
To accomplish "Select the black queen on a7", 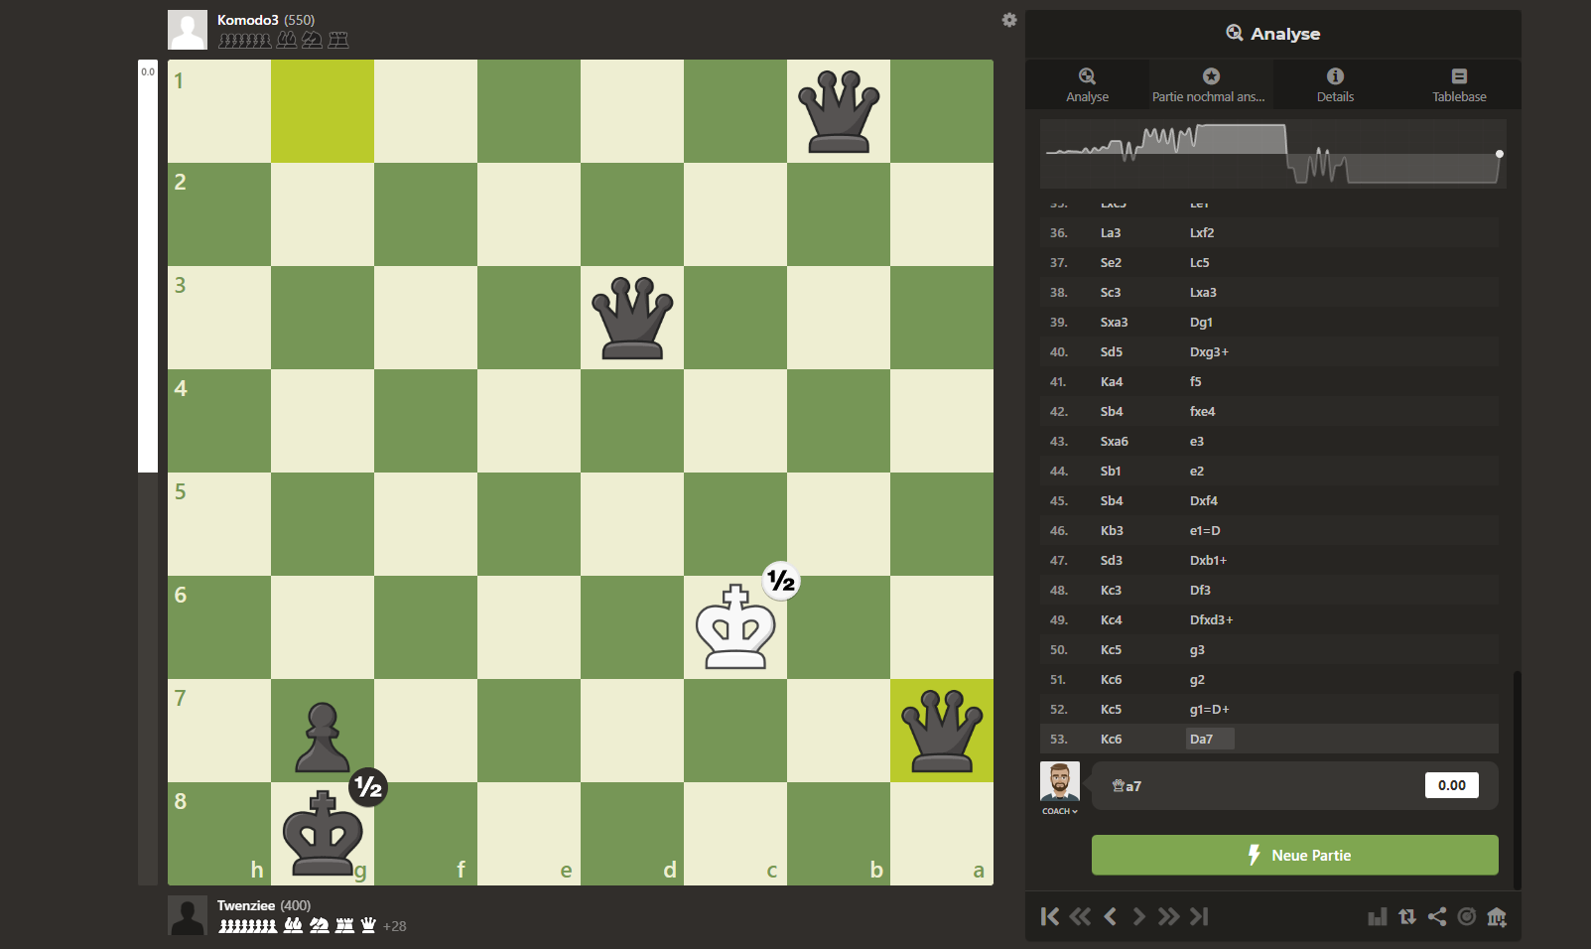I will point(942,731).
